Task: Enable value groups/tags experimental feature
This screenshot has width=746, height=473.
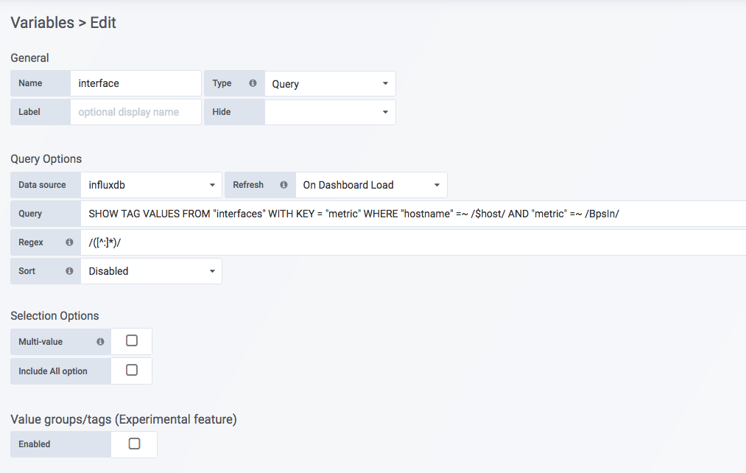Action: (x=136, y=444)
